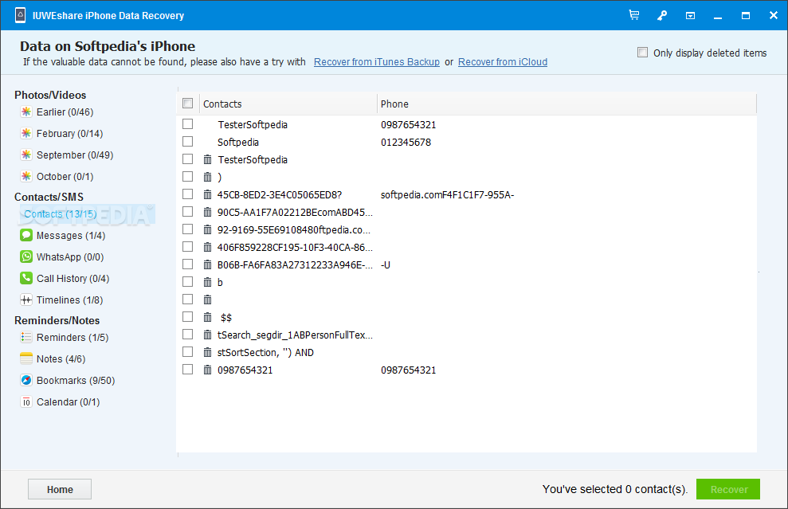Click trash icon beside B06B-FA6FA83 contact
This screenshot has height=509, width=788.
pos(207,264)
